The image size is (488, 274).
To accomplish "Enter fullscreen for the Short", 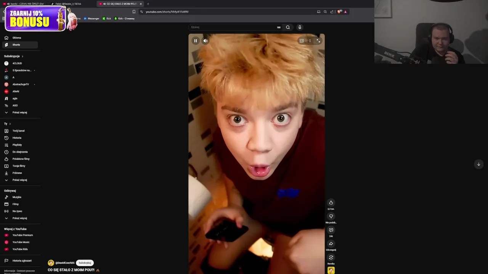I will (x=318, y=41).
